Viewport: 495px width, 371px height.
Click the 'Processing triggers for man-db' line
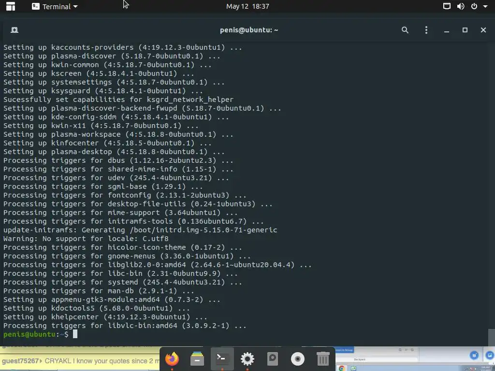pyautogui.click(x=99, y=291)
